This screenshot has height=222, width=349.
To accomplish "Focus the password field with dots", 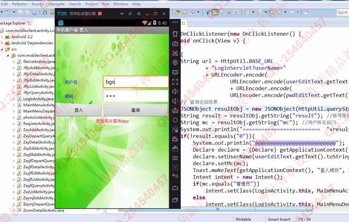I will tap(136, 96).
